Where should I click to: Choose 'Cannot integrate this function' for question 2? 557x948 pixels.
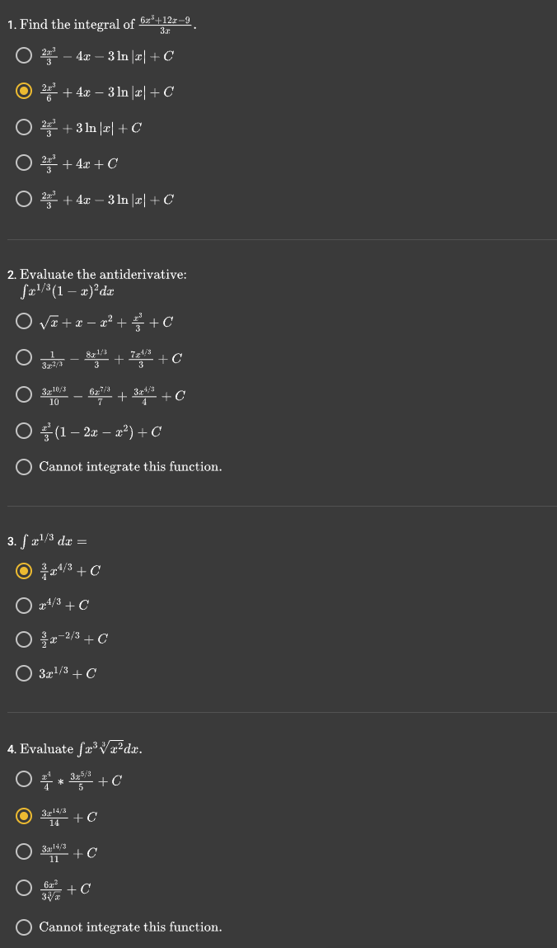click(23, 467)
